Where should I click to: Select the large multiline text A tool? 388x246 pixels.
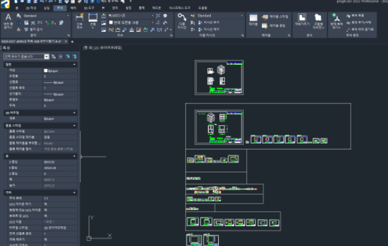(x=8, y=21)
